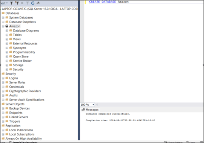
Task: Click the Credentials folder icon
Action: pos(7,87)
